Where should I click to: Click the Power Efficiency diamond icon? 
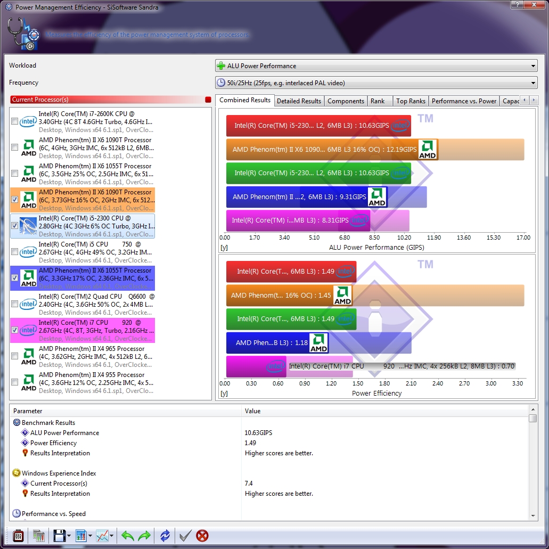pyautogui.click(x=25, y=443)
